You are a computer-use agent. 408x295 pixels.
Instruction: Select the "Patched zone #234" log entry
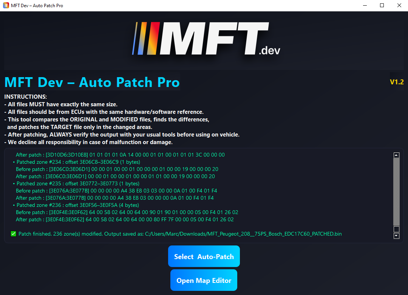pyautogui.click(x=76, y=162)
